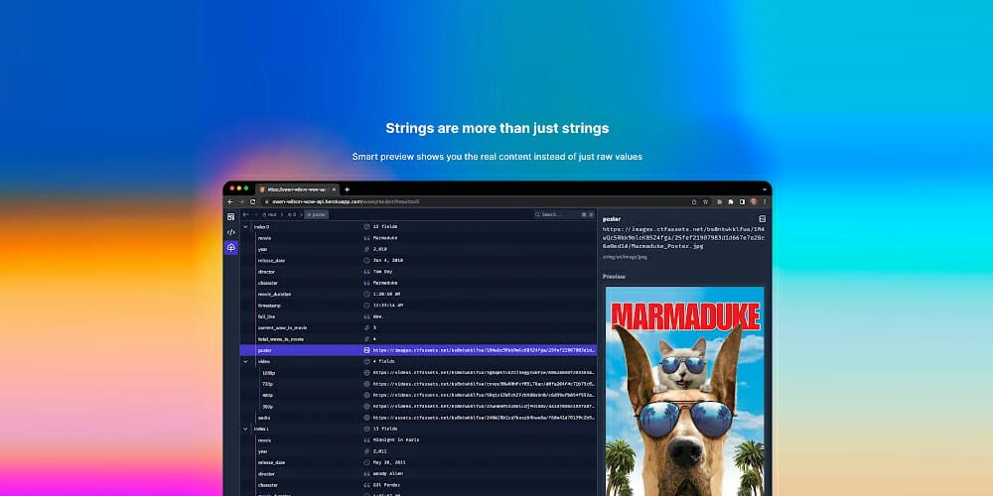Select the Gil Pender character row

coord(419,485)
